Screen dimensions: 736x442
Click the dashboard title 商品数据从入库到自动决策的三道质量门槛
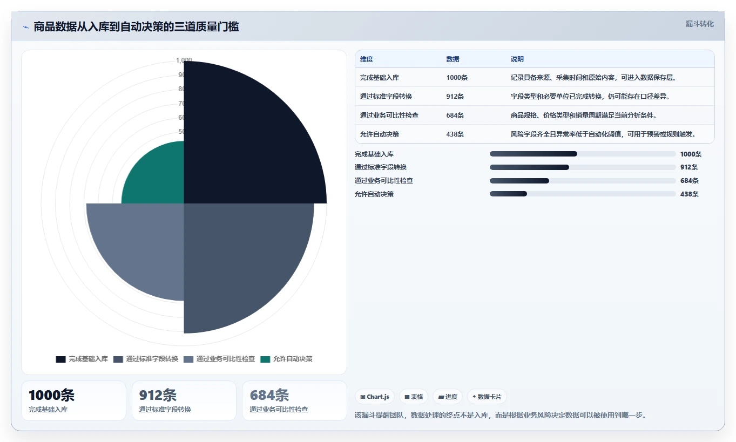coord(136,26)
